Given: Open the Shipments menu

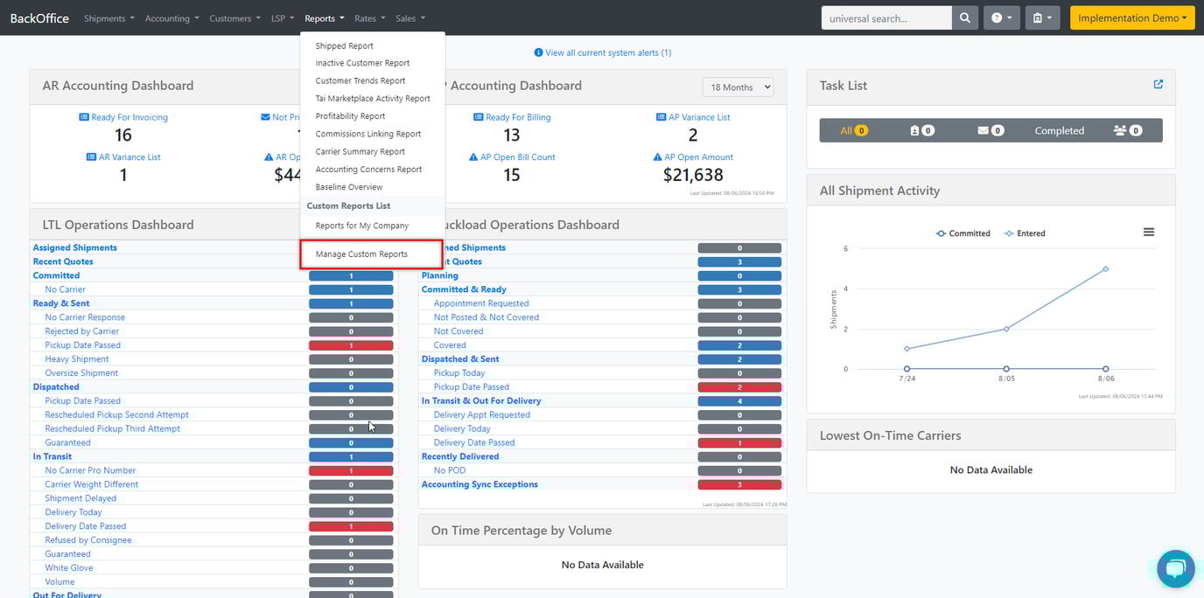Looking at the screenshot, I should (108, 17).
